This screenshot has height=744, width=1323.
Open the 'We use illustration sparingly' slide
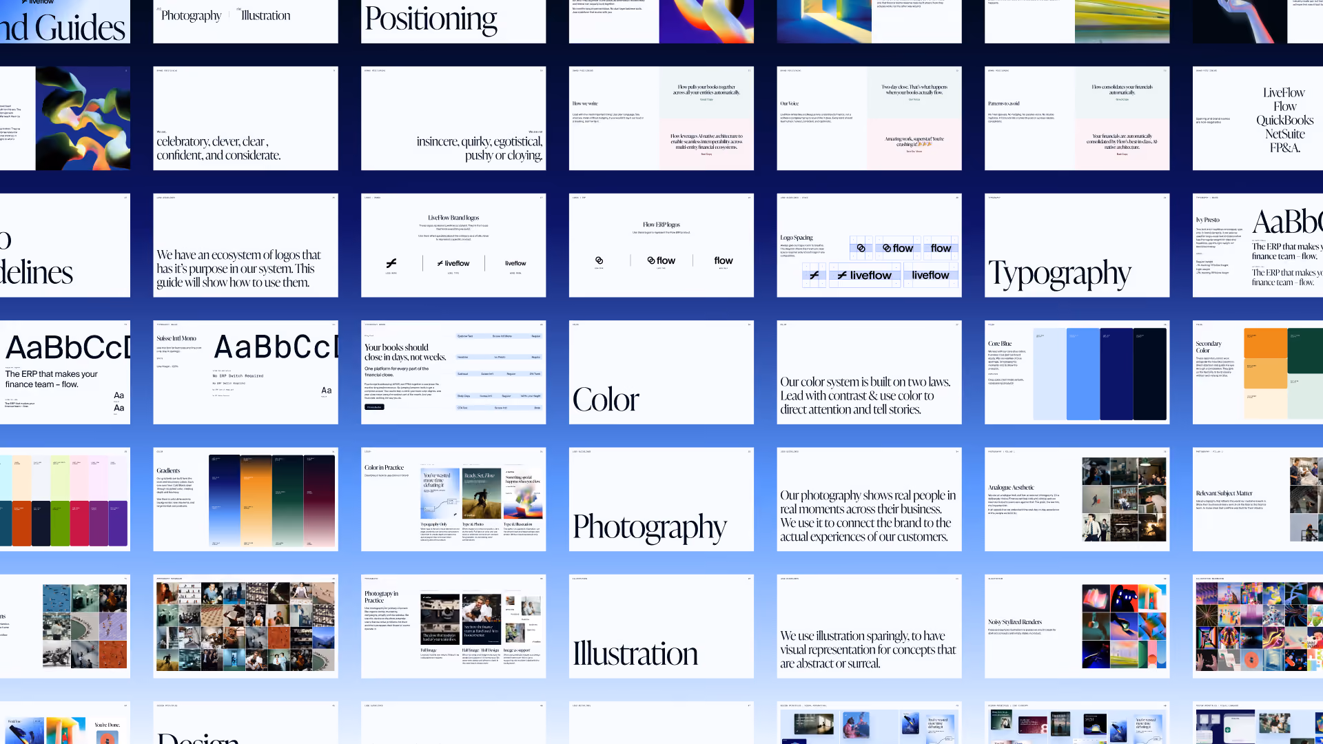click(x=869, y=626)
